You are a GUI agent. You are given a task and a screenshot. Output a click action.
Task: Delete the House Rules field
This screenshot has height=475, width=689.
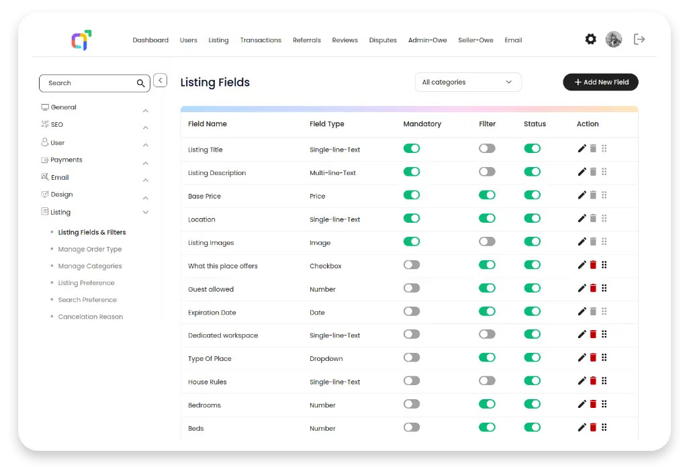[x=593, y=380]
